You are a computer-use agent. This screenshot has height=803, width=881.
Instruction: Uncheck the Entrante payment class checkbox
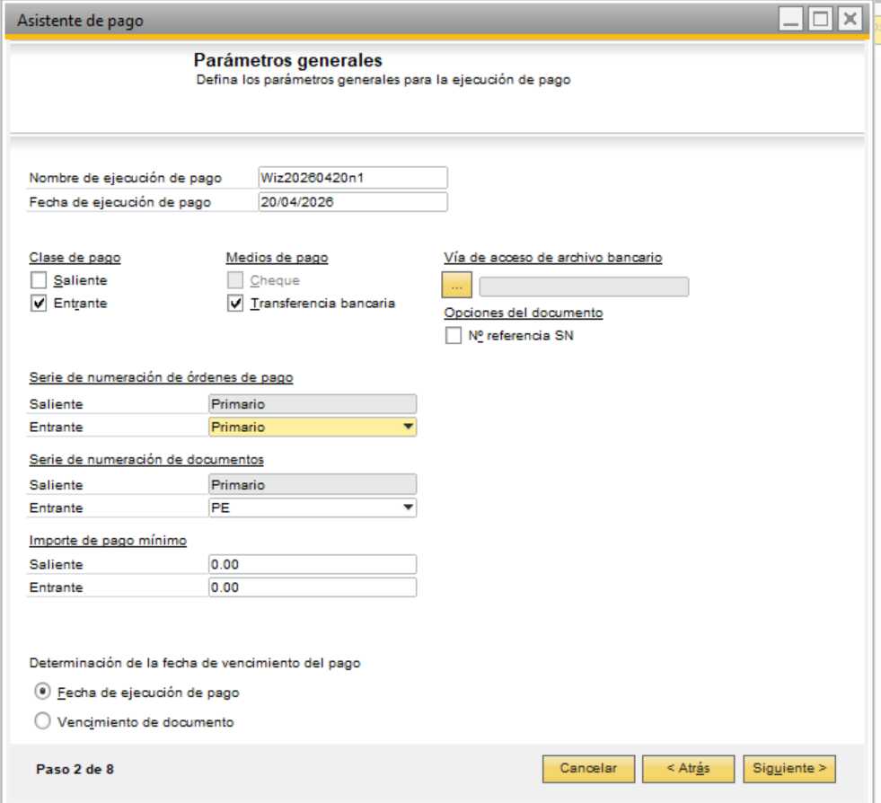point(39,304)
